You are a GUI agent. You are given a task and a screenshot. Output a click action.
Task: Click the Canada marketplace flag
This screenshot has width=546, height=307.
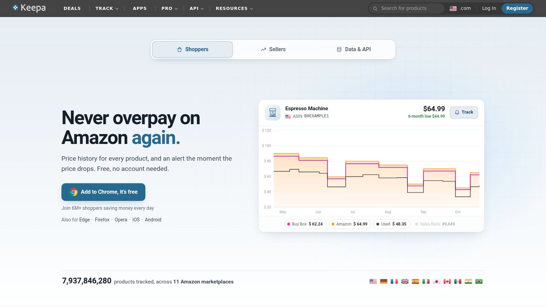[x=447, y=281]
